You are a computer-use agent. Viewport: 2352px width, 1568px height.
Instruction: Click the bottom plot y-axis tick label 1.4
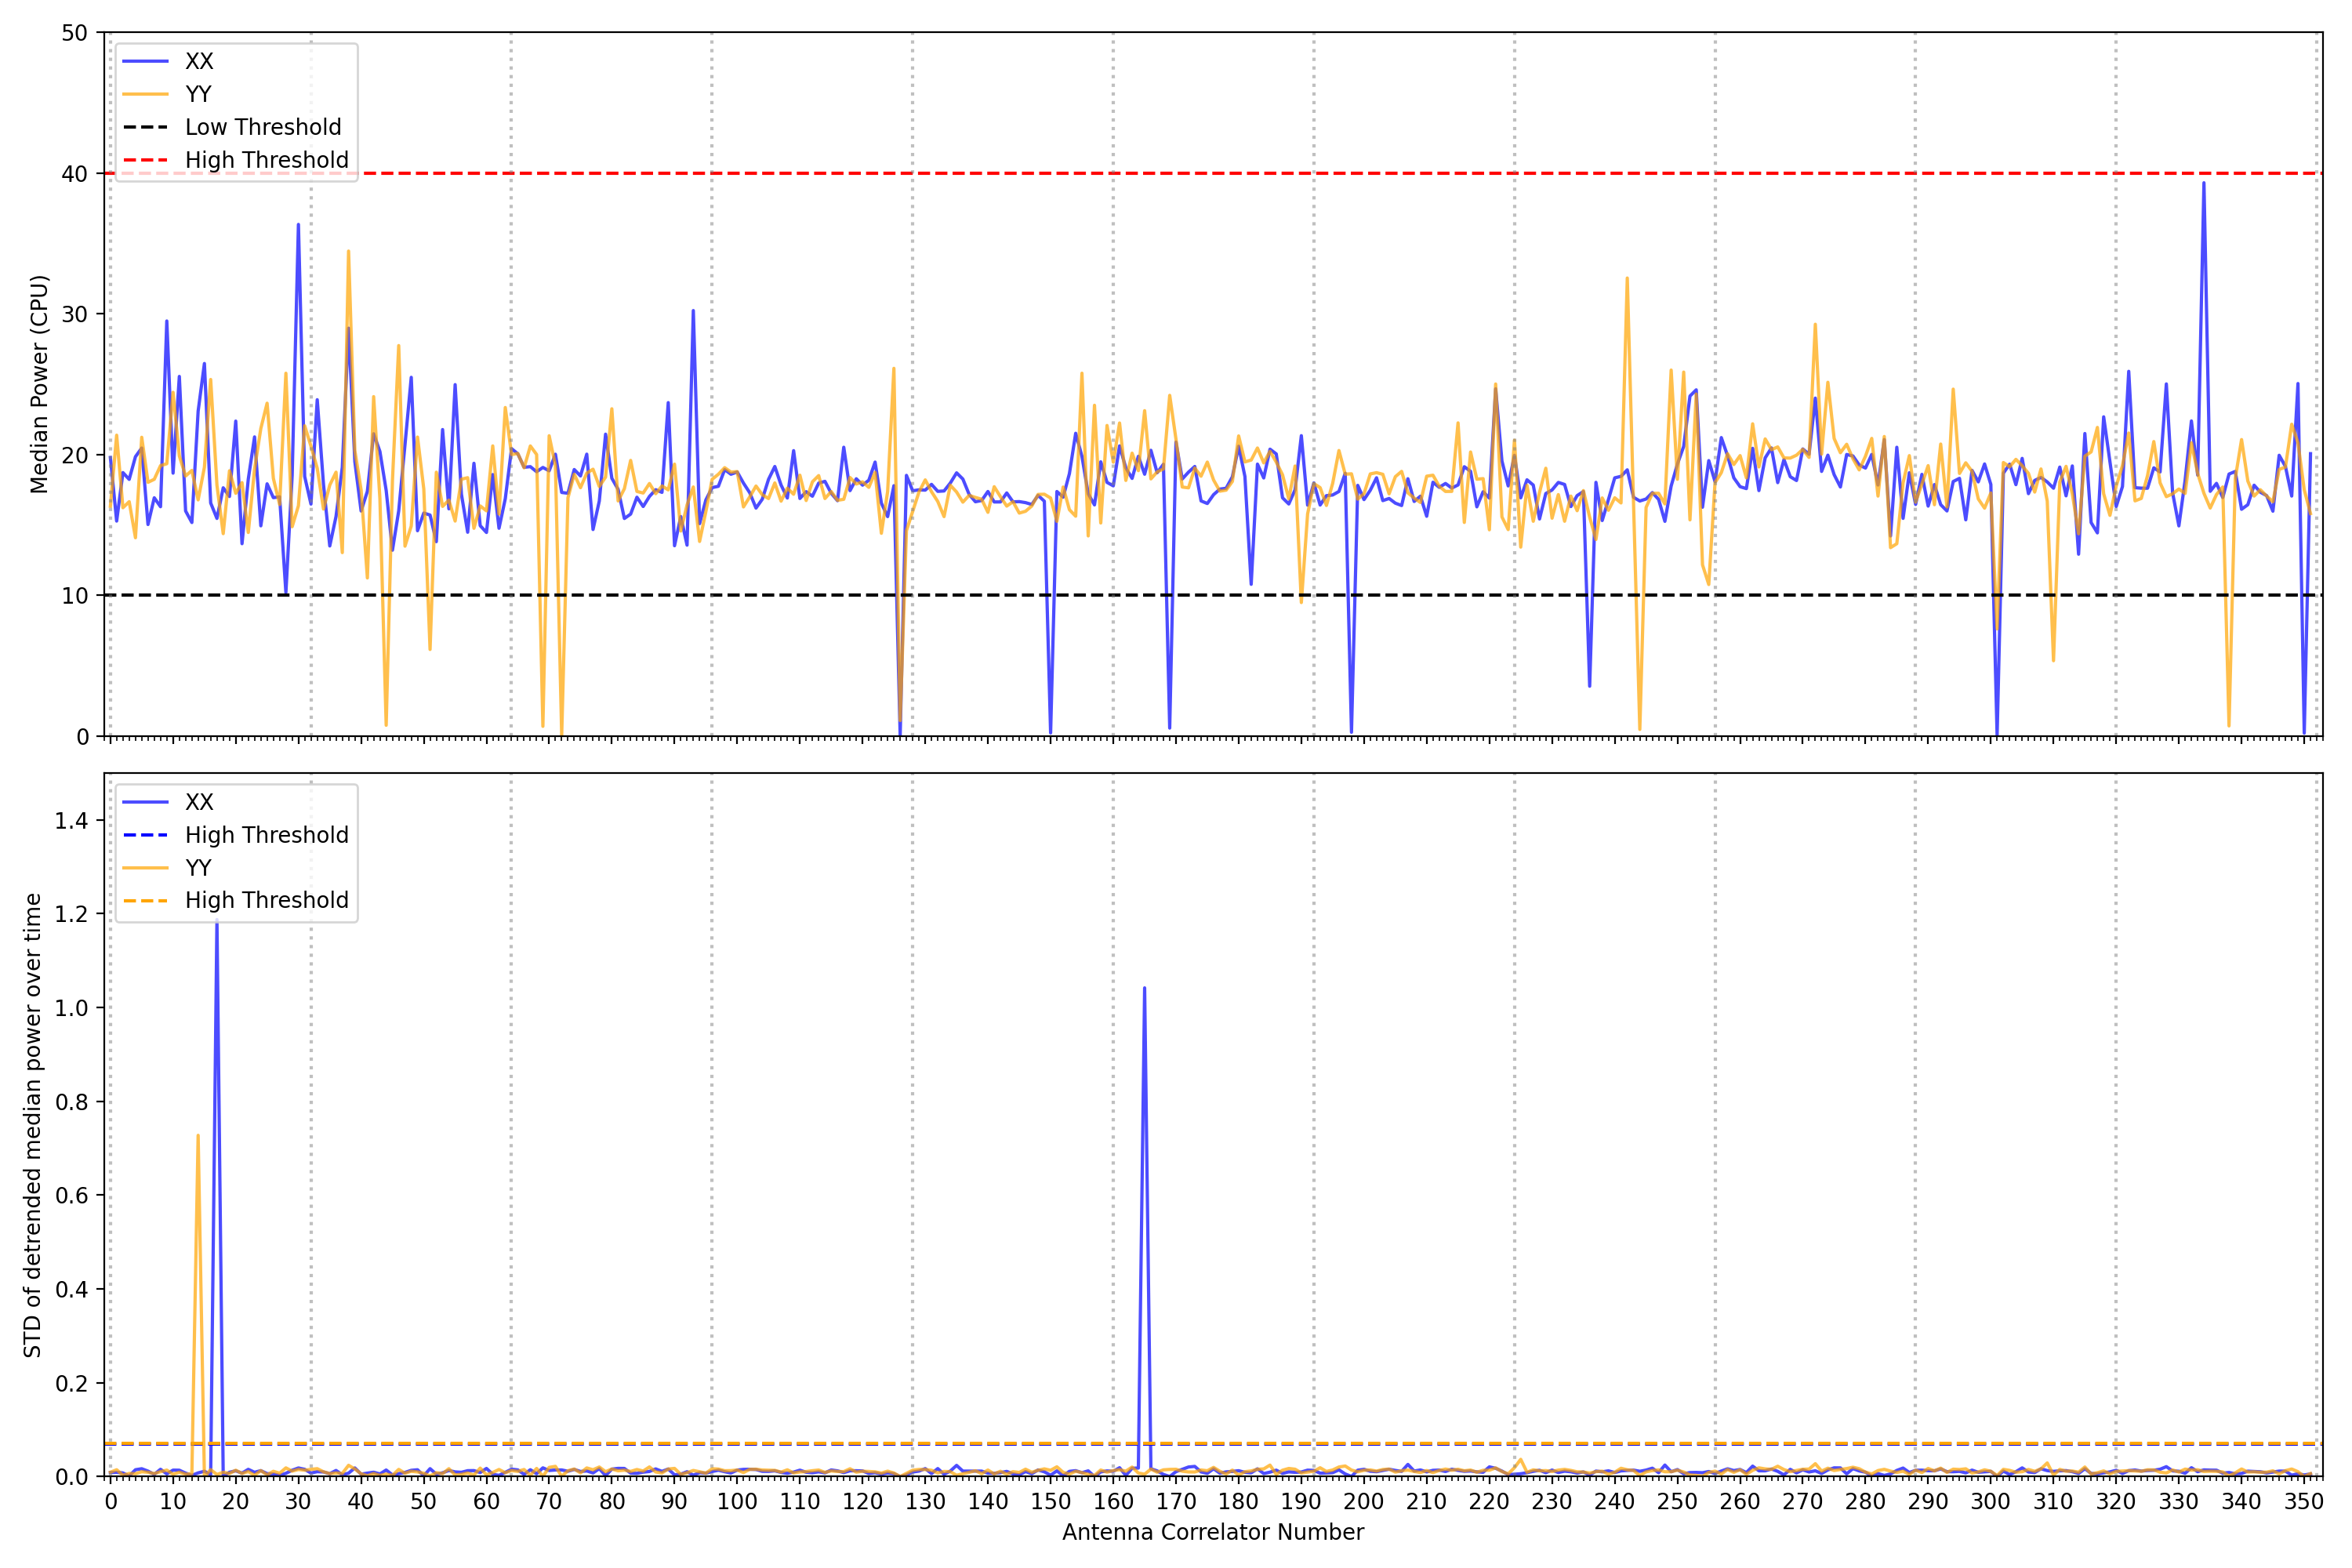(71, 821)
